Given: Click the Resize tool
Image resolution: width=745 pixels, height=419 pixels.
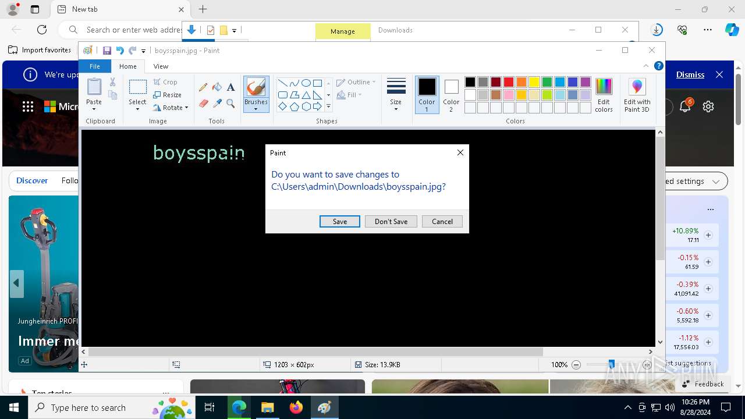Looking at the screenshot, I should 167,95.
